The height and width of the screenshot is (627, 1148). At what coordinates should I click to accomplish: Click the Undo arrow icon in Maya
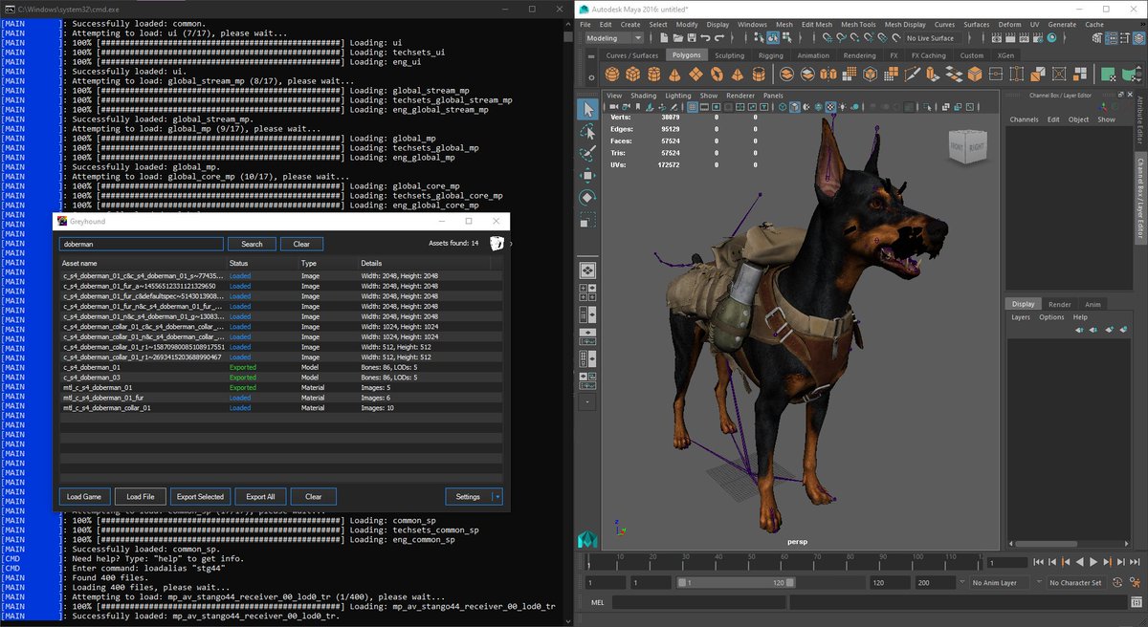click(x=705, y=38)
